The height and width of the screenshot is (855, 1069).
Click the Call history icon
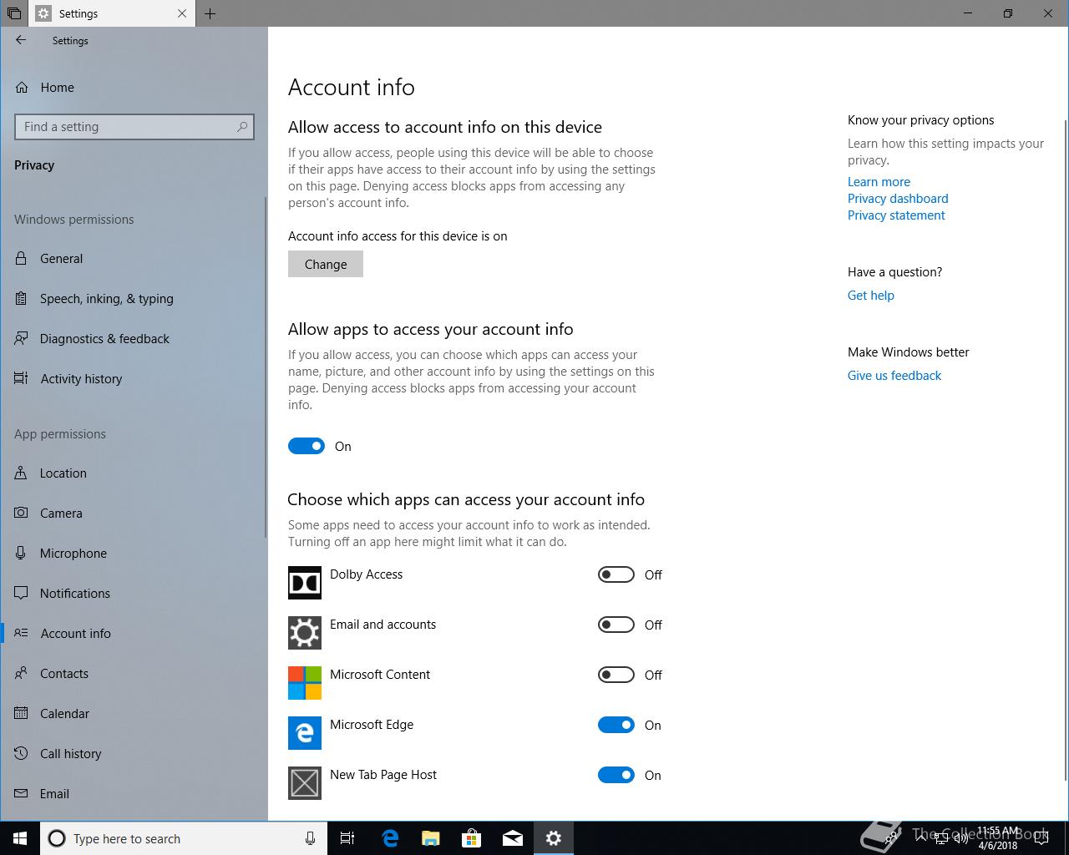[x=22, y=754]
